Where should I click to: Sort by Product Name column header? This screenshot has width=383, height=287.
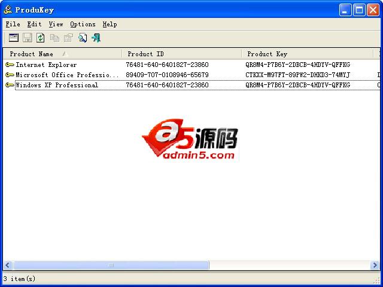point(62,54)
